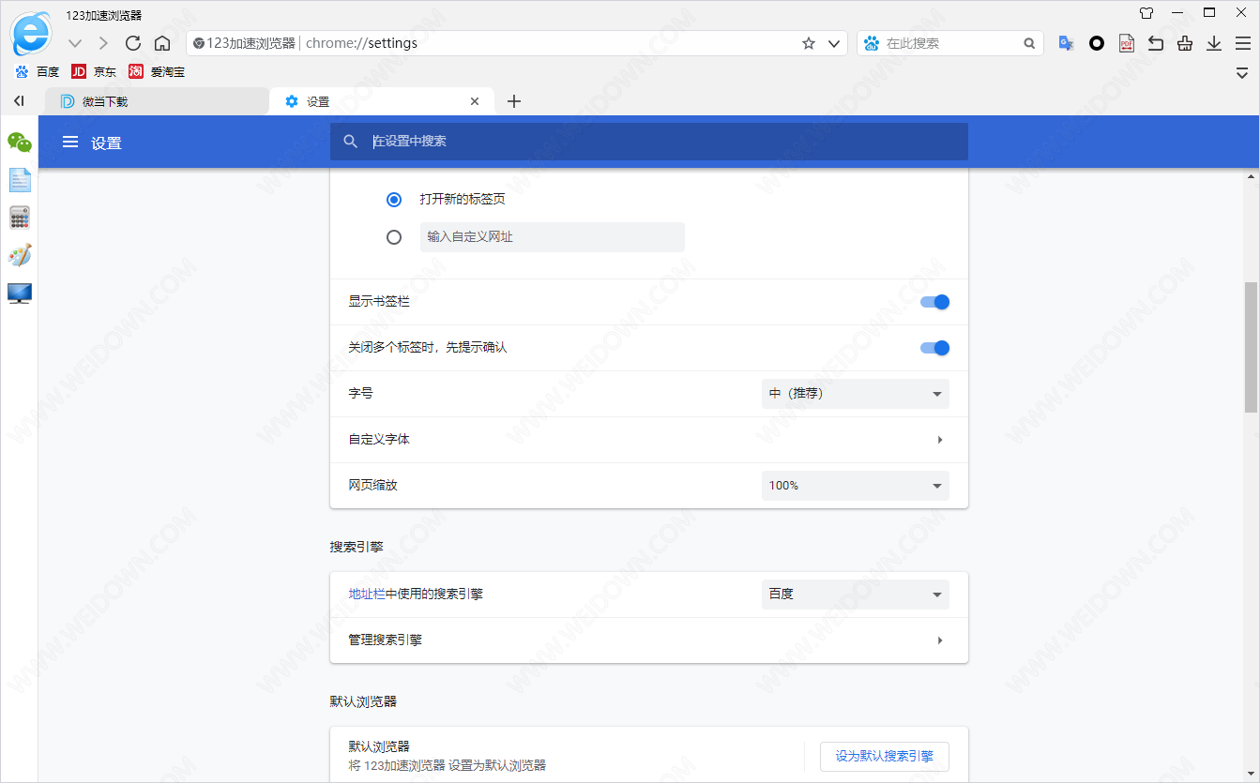The height and width of the screenshot is (783, 1260).
Task: Collapse the sidebar with the arrow button
Action: 19,101
